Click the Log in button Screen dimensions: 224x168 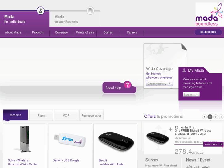tap(191, 94)
